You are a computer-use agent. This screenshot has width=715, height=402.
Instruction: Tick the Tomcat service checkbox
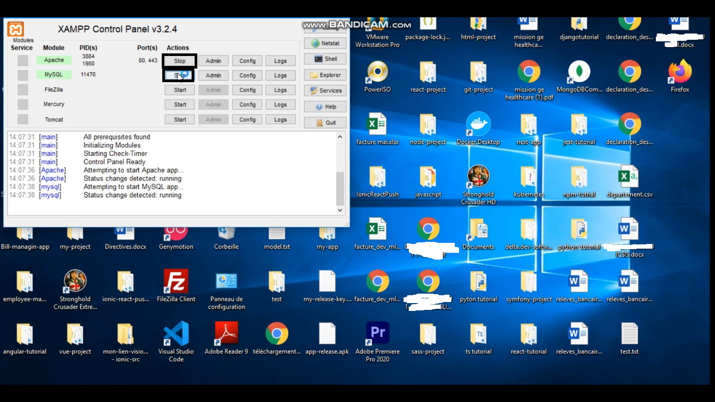pyautogui.click(x=23, y=119)
